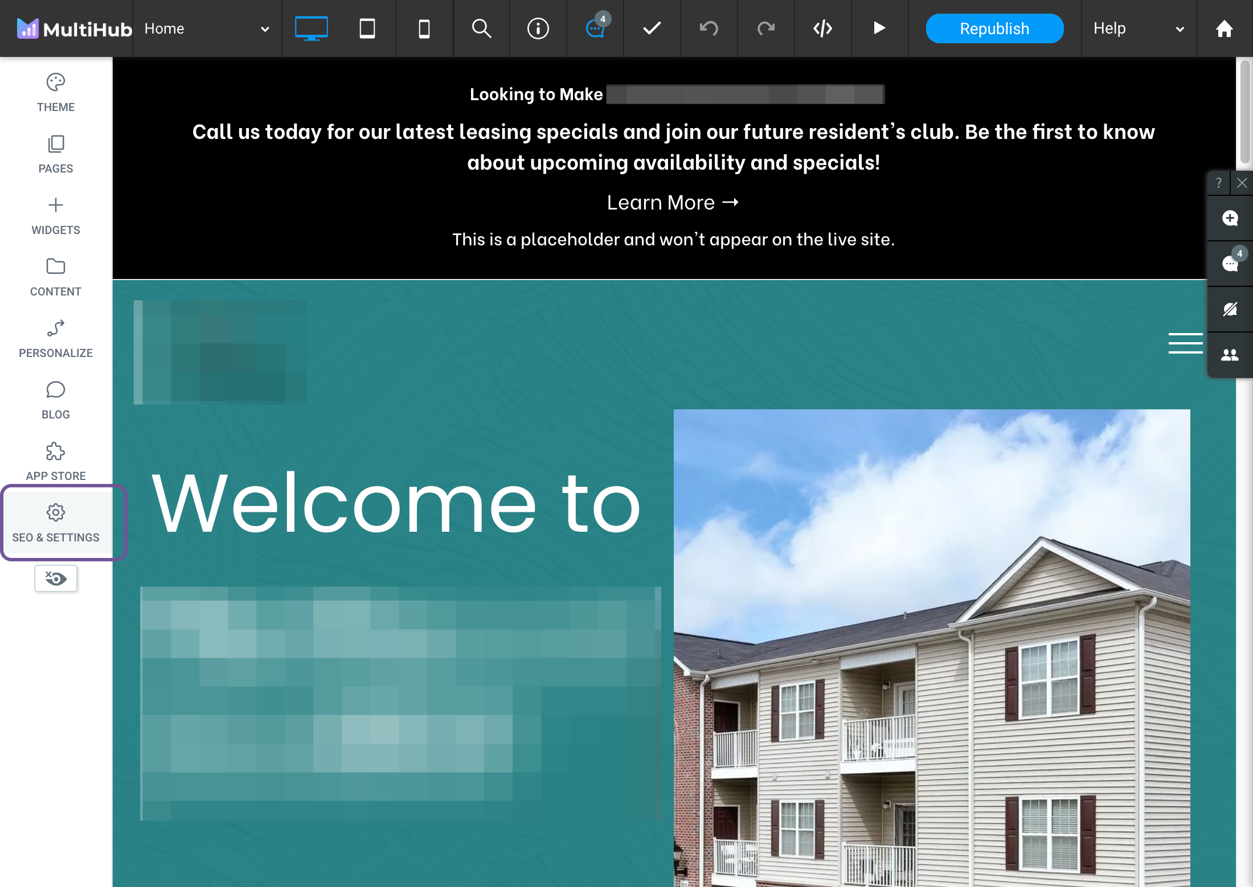The height and width of the screenshot is (887, 1253).
Task: Open the Home page selector dropdown
Action: coord(207,28)
